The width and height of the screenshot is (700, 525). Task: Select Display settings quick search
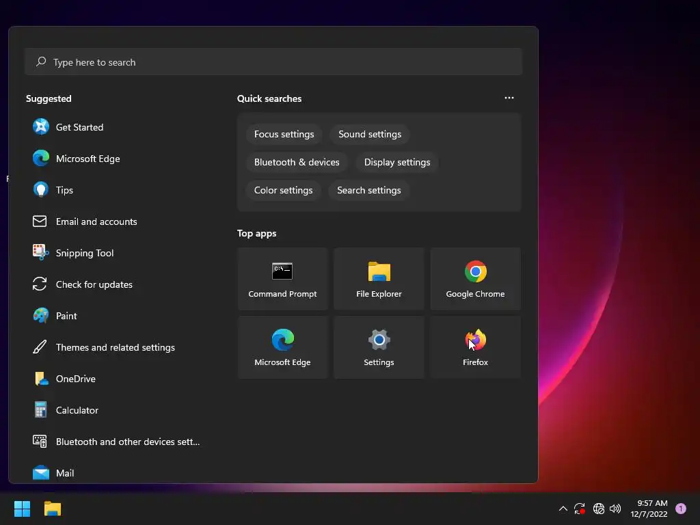tap(397, 163)
